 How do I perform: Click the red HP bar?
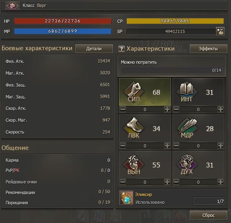(63, 21)
